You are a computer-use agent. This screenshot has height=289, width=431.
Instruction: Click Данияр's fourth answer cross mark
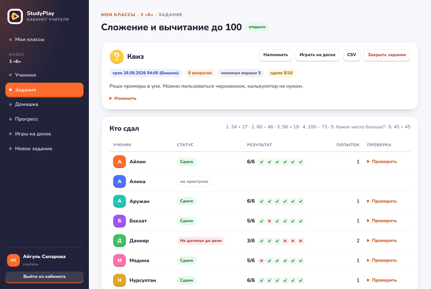pyautogui.click(x=285, y=241)
